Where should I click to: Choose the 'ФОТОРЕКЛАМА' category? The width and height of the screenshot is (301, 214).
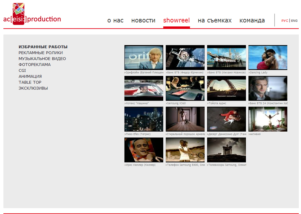(x=35, y=65)
